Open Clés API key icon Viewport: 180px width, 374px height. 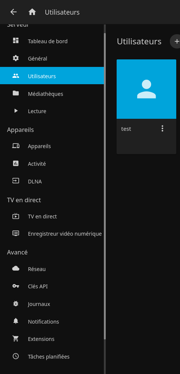(x=16, y=286)
